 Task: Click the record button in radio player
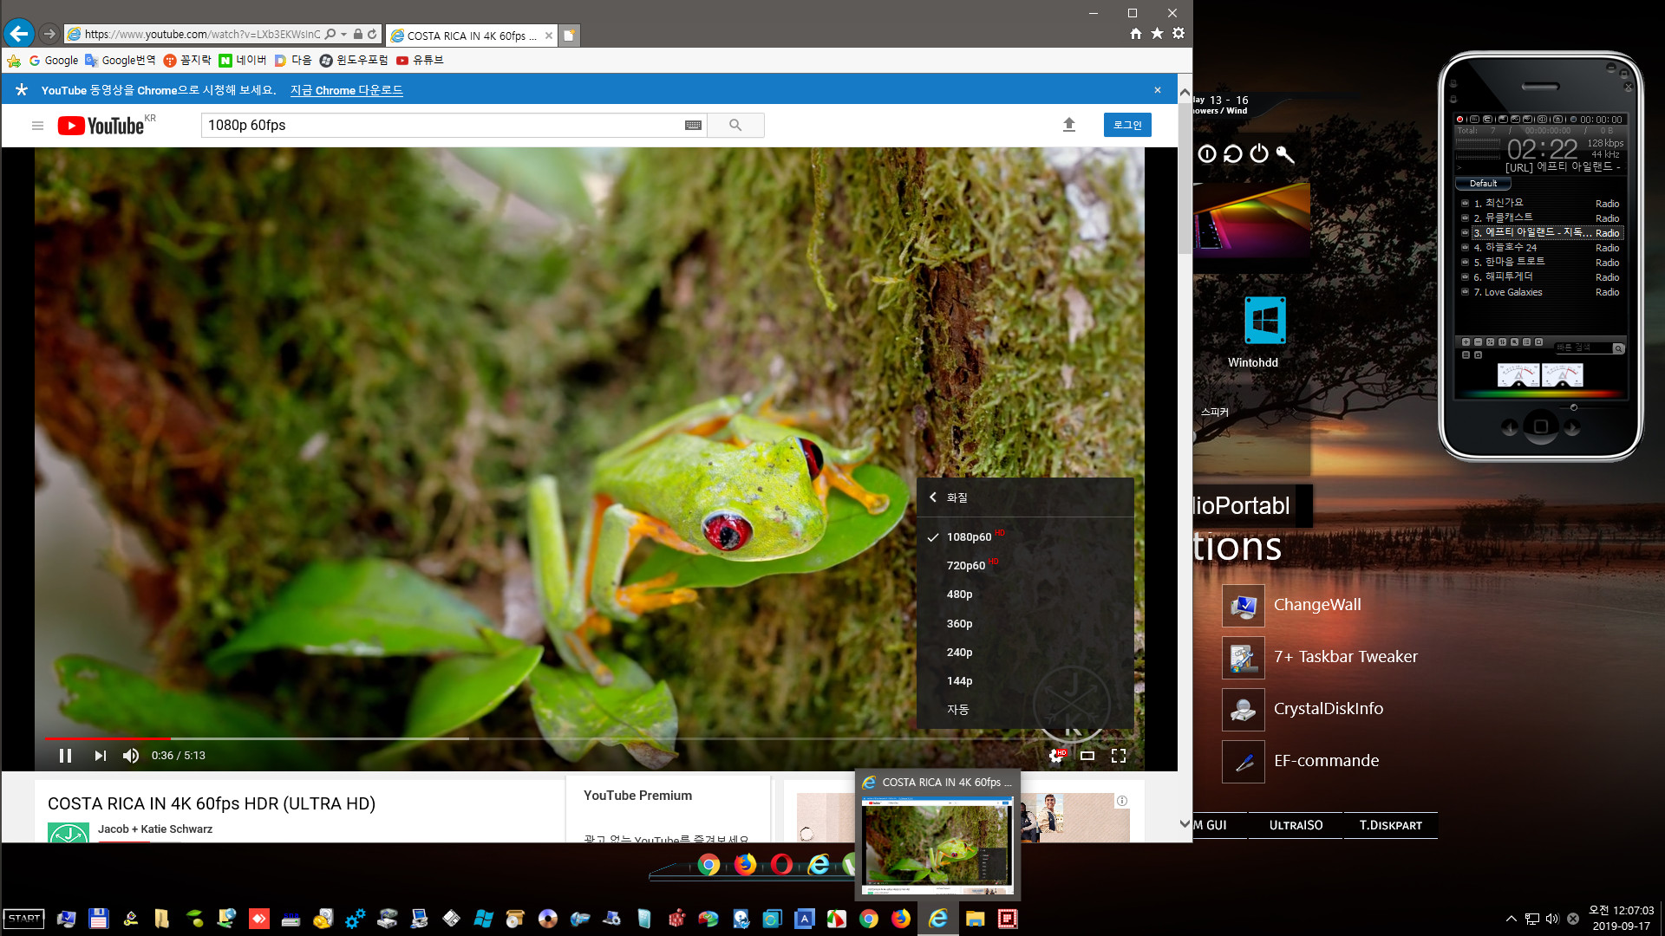(x=1459, y=120)
